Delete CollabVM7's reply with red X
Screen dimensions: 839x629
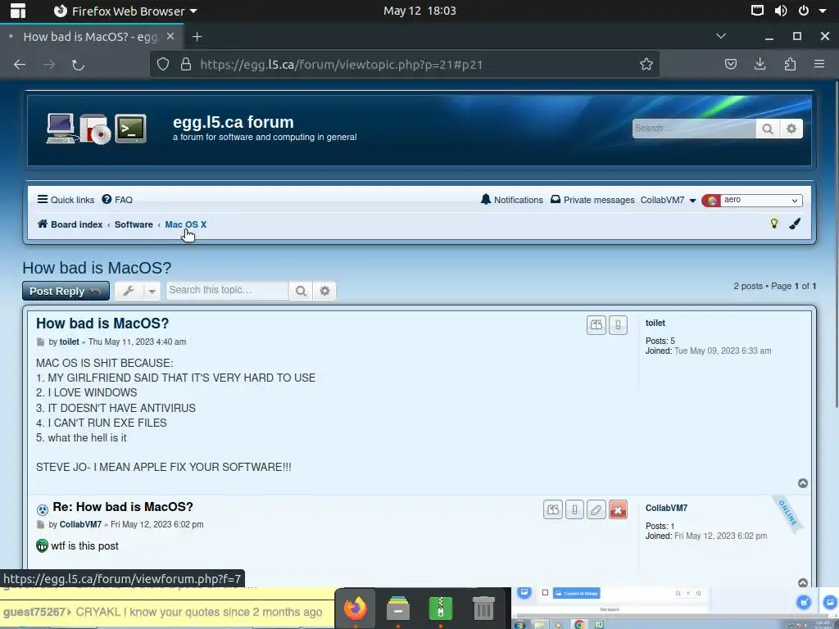pos(618,509)
